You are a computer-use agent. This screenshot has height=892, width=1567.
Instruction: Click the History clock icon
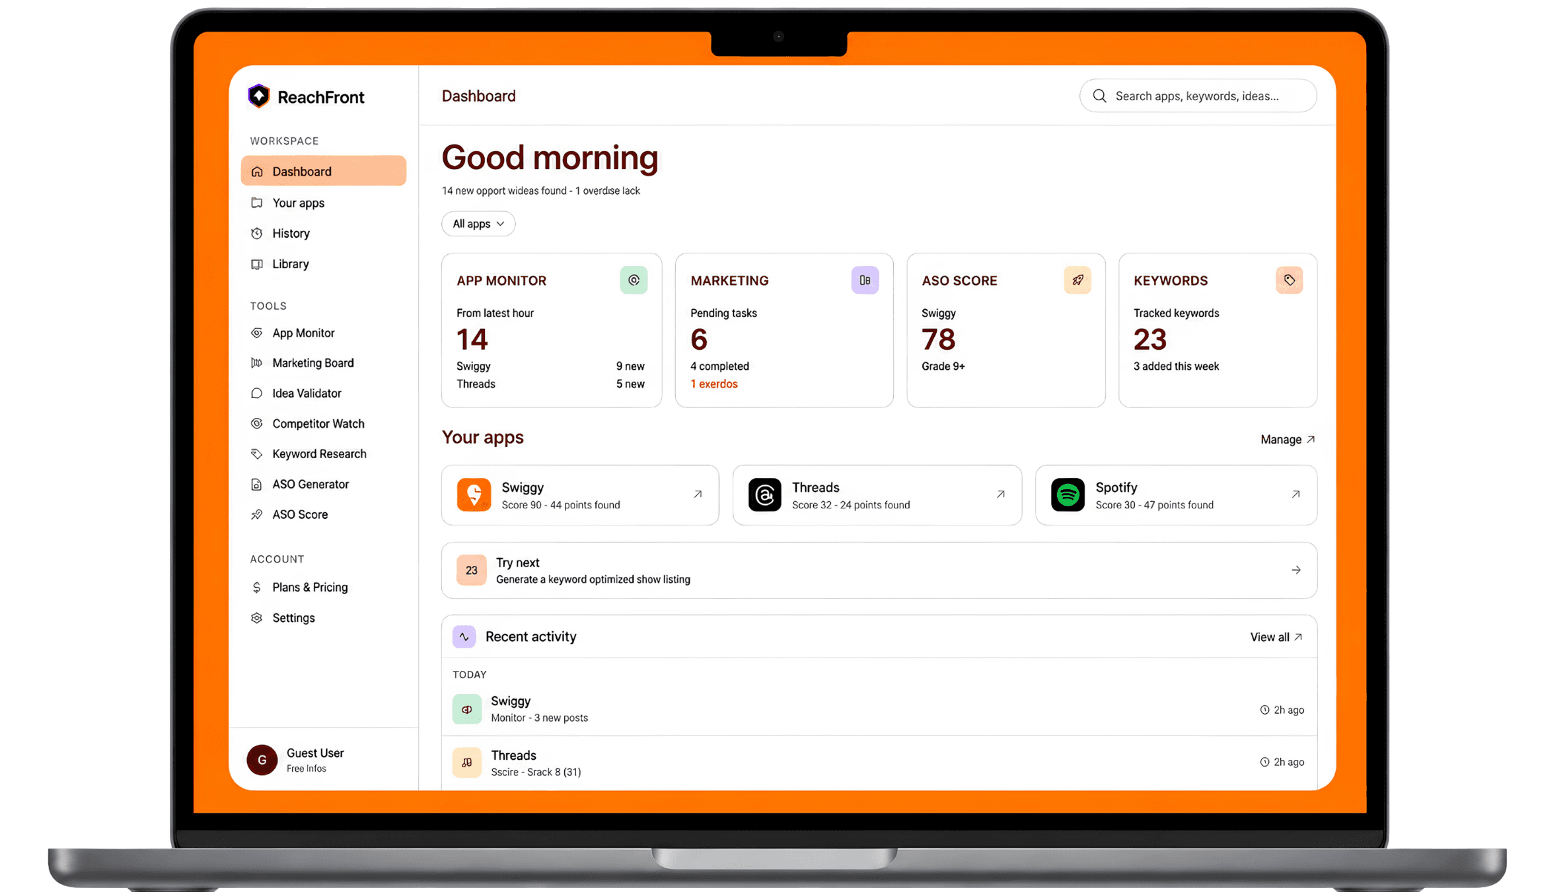(x=257, y=233)
